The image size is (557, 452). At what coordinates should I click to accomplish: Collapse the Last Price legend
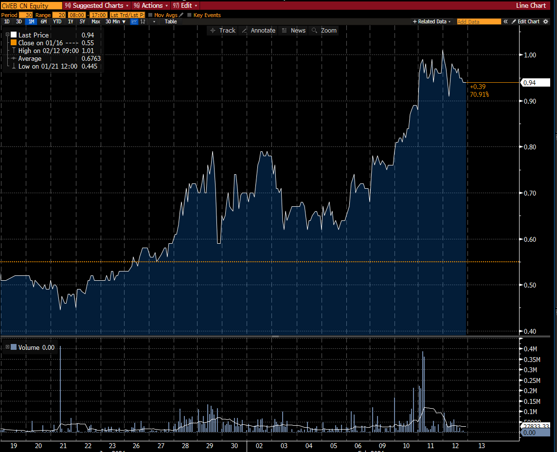[x=7, y=35]
